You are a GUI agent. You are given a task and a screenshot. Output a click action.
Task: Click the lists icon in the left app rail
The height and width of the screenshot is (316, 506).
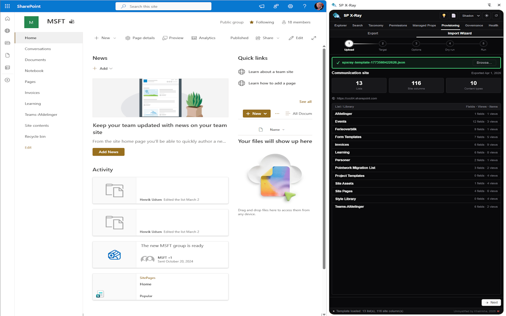point(7,68)
